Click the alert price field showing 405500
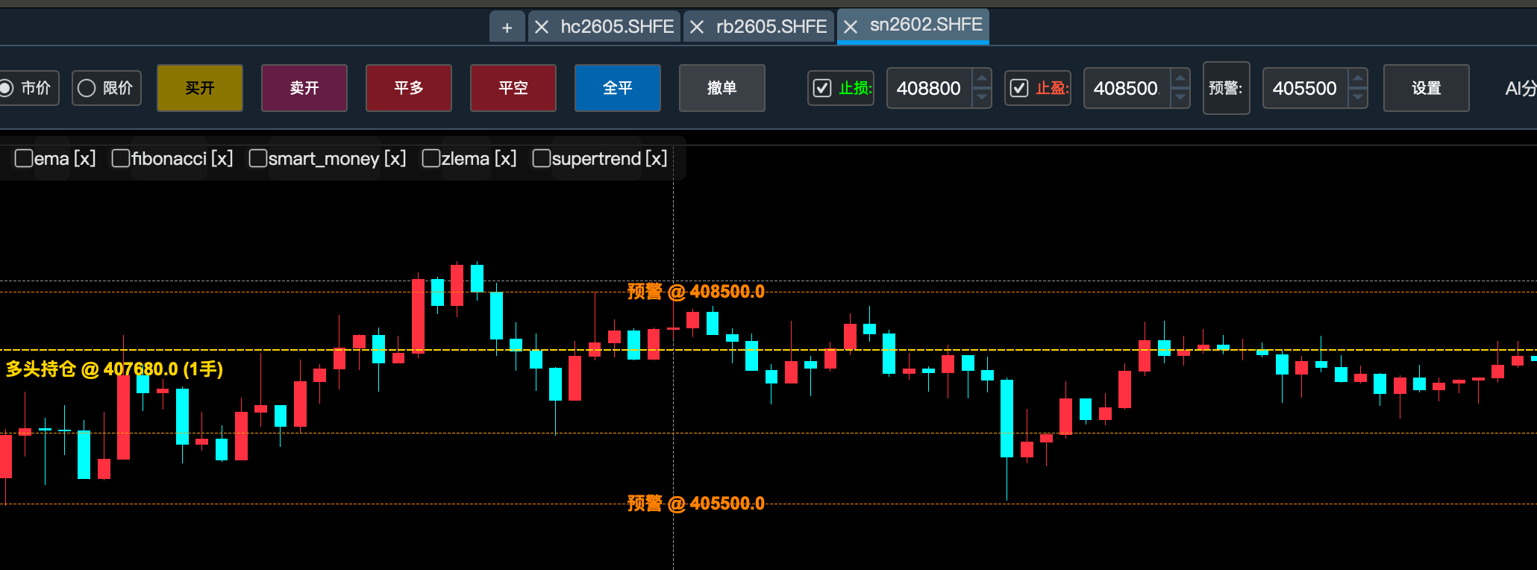Viewport: 1537px width, 570px height. [x=1304, y=88]
